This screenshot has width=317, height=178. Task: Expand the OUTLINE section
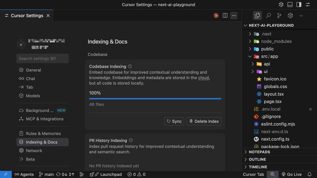(257, 159)
